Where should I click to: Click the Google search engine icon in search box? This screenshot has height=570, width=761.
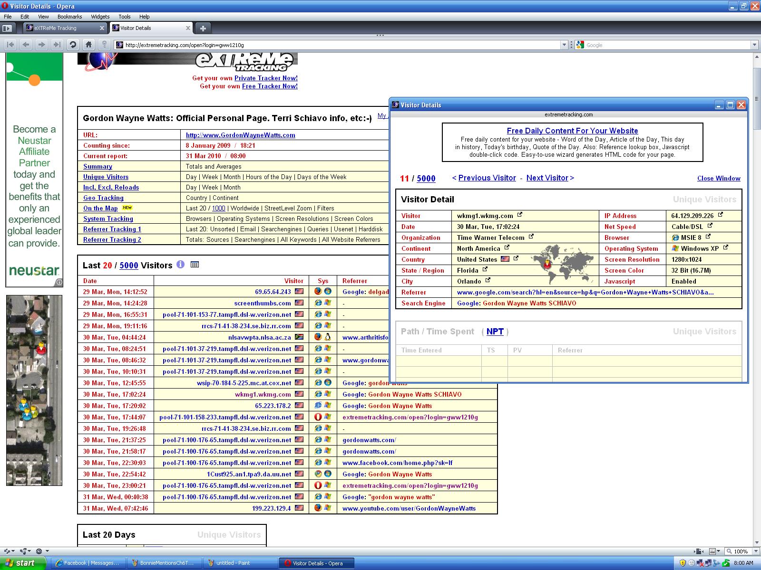point(580,45)
